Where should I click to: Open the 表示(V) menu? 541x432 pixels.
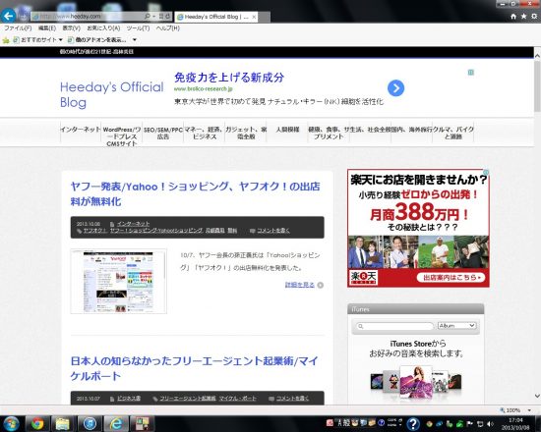(72, 28)
